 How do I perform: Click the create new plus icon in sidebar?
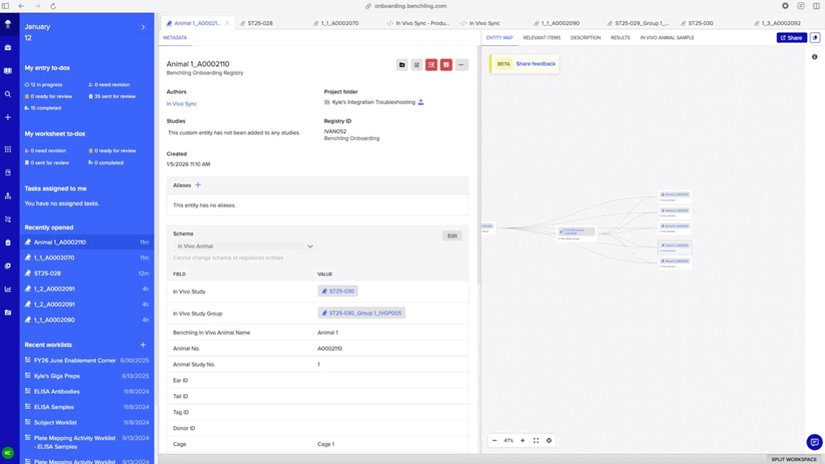pos(8,117)
